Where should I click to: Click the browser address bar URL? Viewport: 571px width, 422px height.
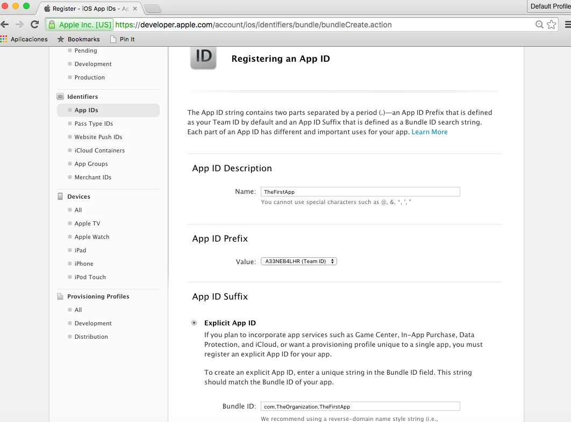[x=253, y=25]
